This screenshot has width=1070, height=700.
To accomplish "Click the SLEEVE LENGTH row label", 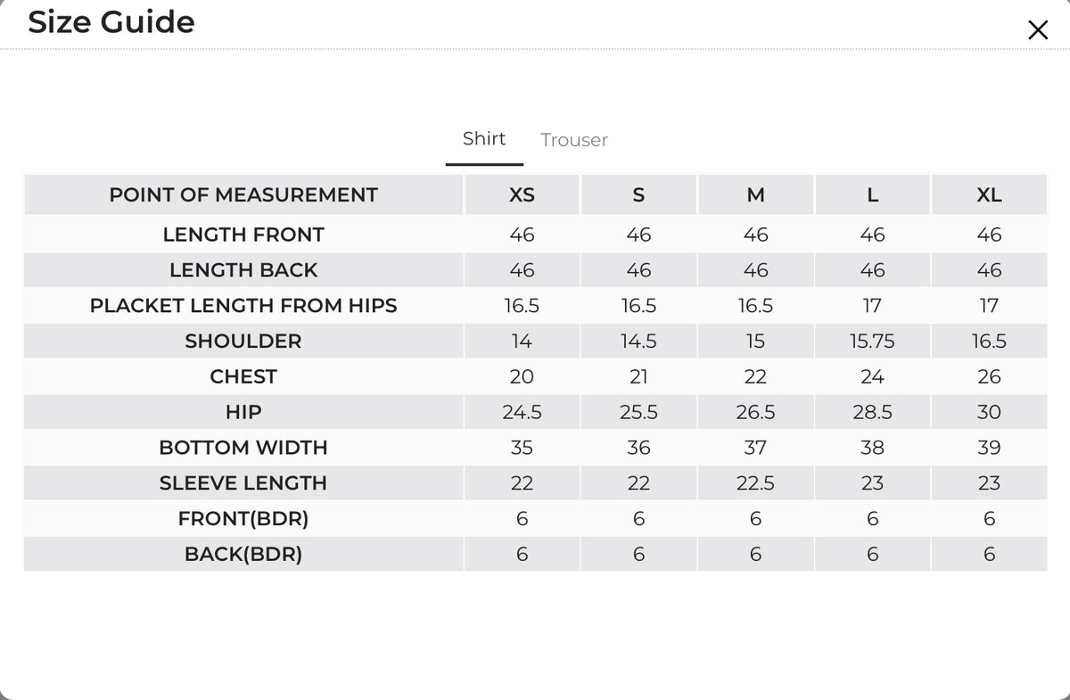I will 243,483.
